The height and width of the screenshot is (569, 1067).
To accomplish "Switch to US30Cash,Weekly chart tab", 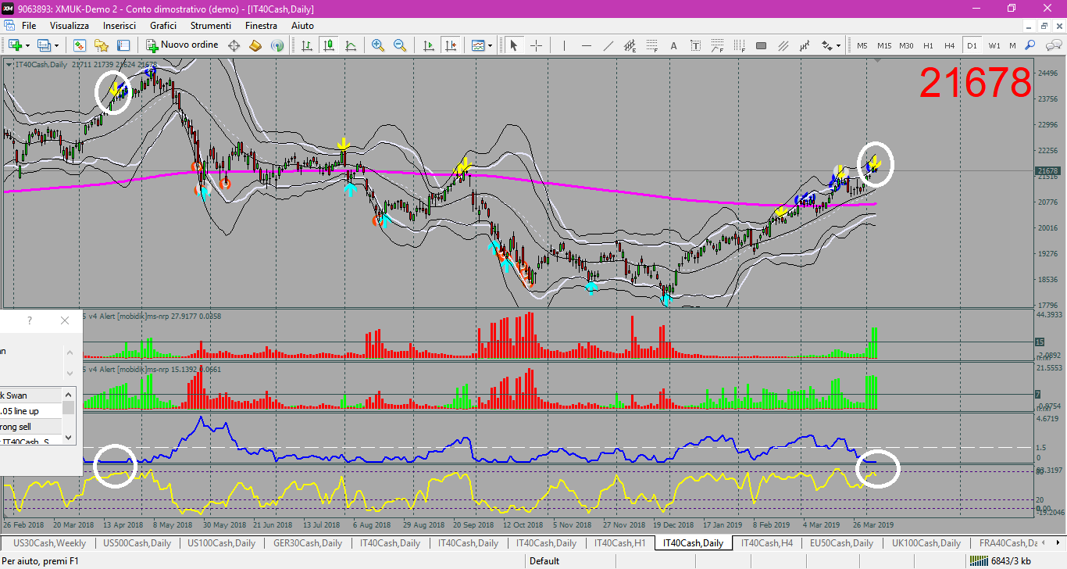I will click(50, 543).
